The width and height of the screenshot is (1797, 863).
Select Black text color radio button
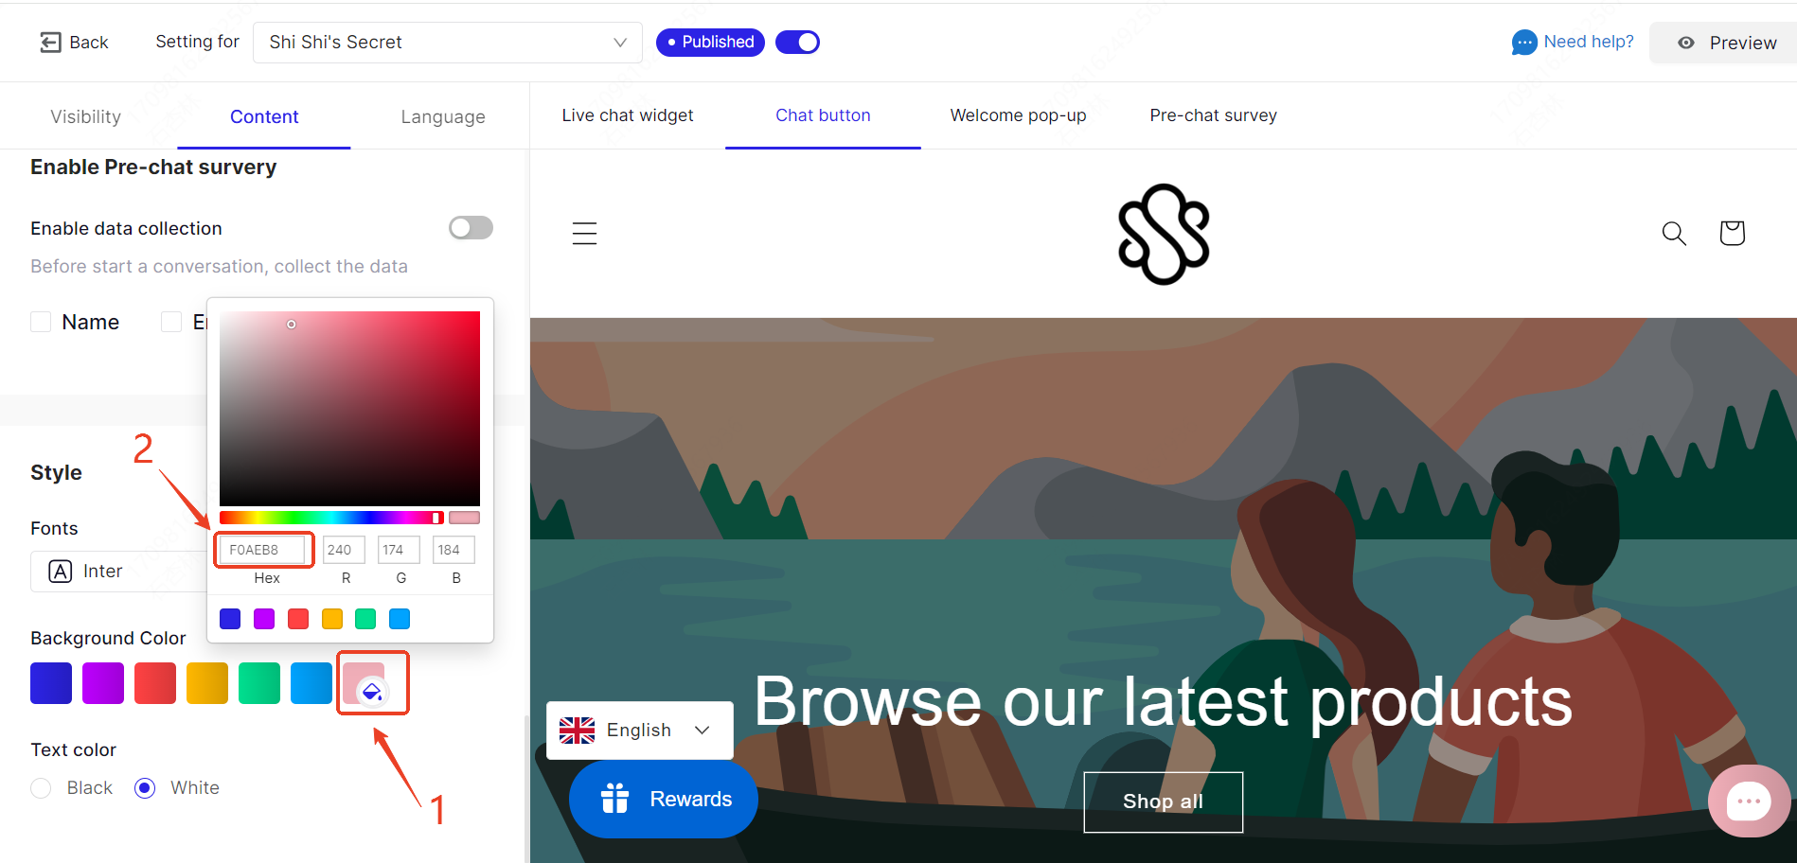point(41,788)
